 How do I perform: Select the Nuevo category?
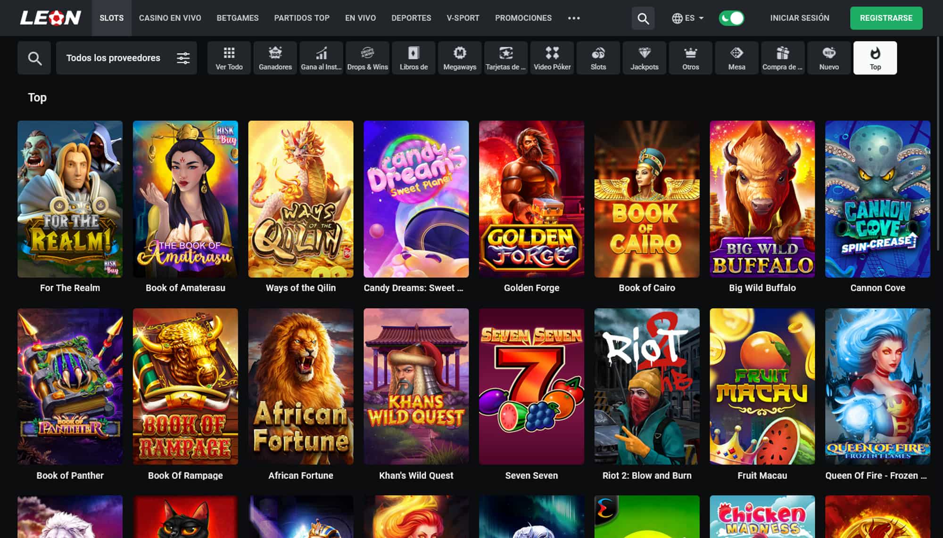point(829,58)
